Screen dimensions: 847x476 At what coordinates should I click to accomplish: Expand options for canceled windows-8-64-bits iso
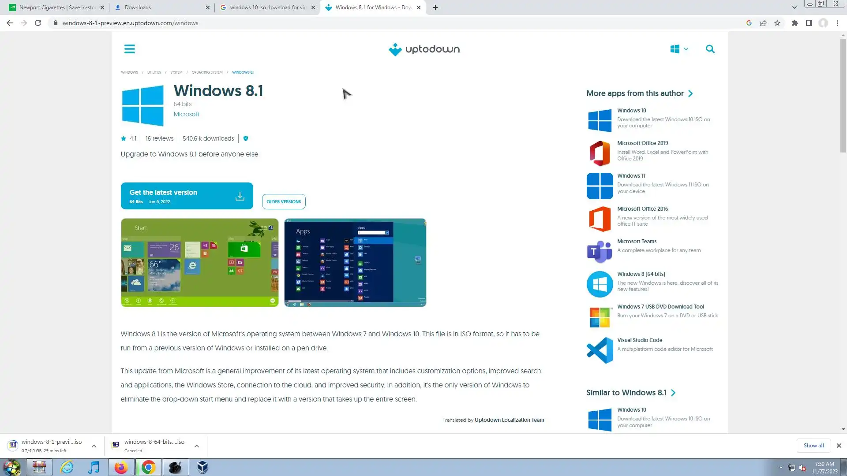click(x=197, y=446)
